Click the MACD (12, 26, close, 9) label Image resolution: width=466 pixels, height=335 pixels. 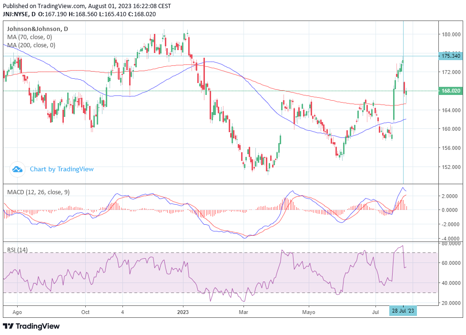(38, 192)
